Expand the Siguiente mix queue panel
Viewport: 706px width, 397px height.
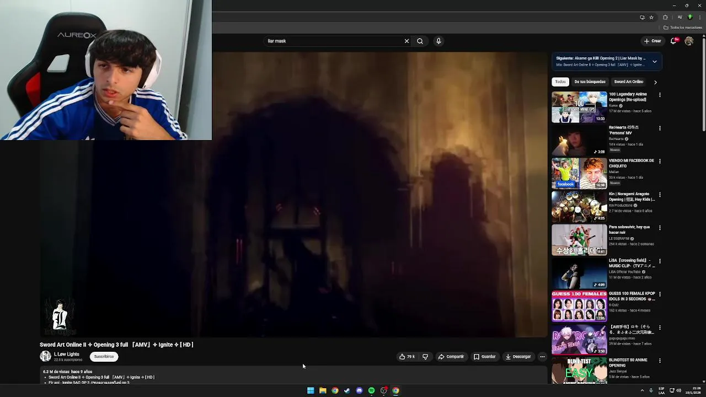click(x=655, y=61)
